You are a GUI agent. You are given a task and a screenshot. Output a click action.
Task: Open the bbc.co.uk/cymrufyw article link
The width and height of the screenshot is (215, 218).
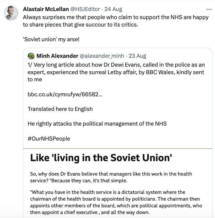(x=64, y=94)
